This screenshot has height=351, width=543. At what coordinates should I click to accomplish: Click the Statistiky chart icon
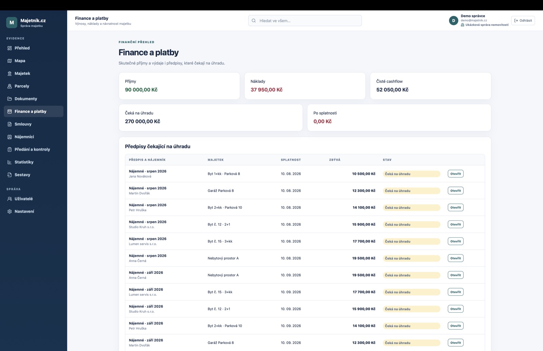pos(10,162)
